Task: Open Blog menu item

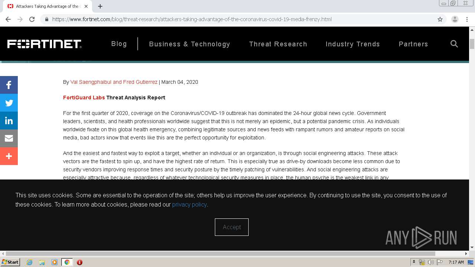Action: coord(119,44)
